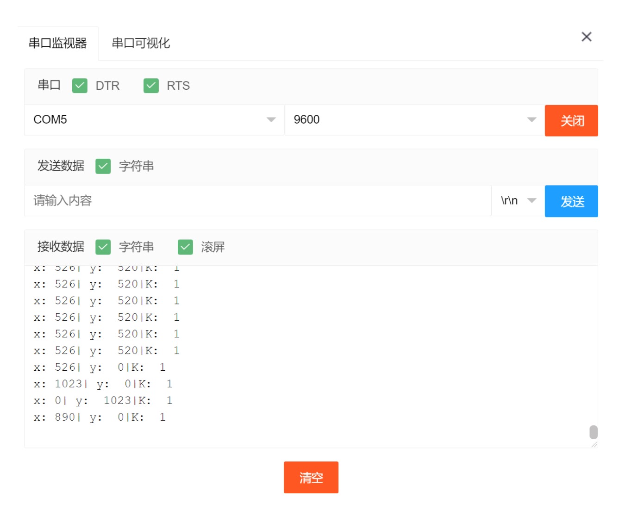Focus the 请输入内容 input field
Image resolution: width=631 pixels, height=510 pixels.
coord(257,201)
